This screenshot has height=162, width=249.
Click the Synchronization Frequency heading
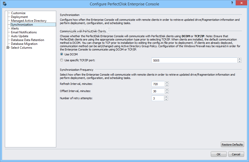(76, 70)
